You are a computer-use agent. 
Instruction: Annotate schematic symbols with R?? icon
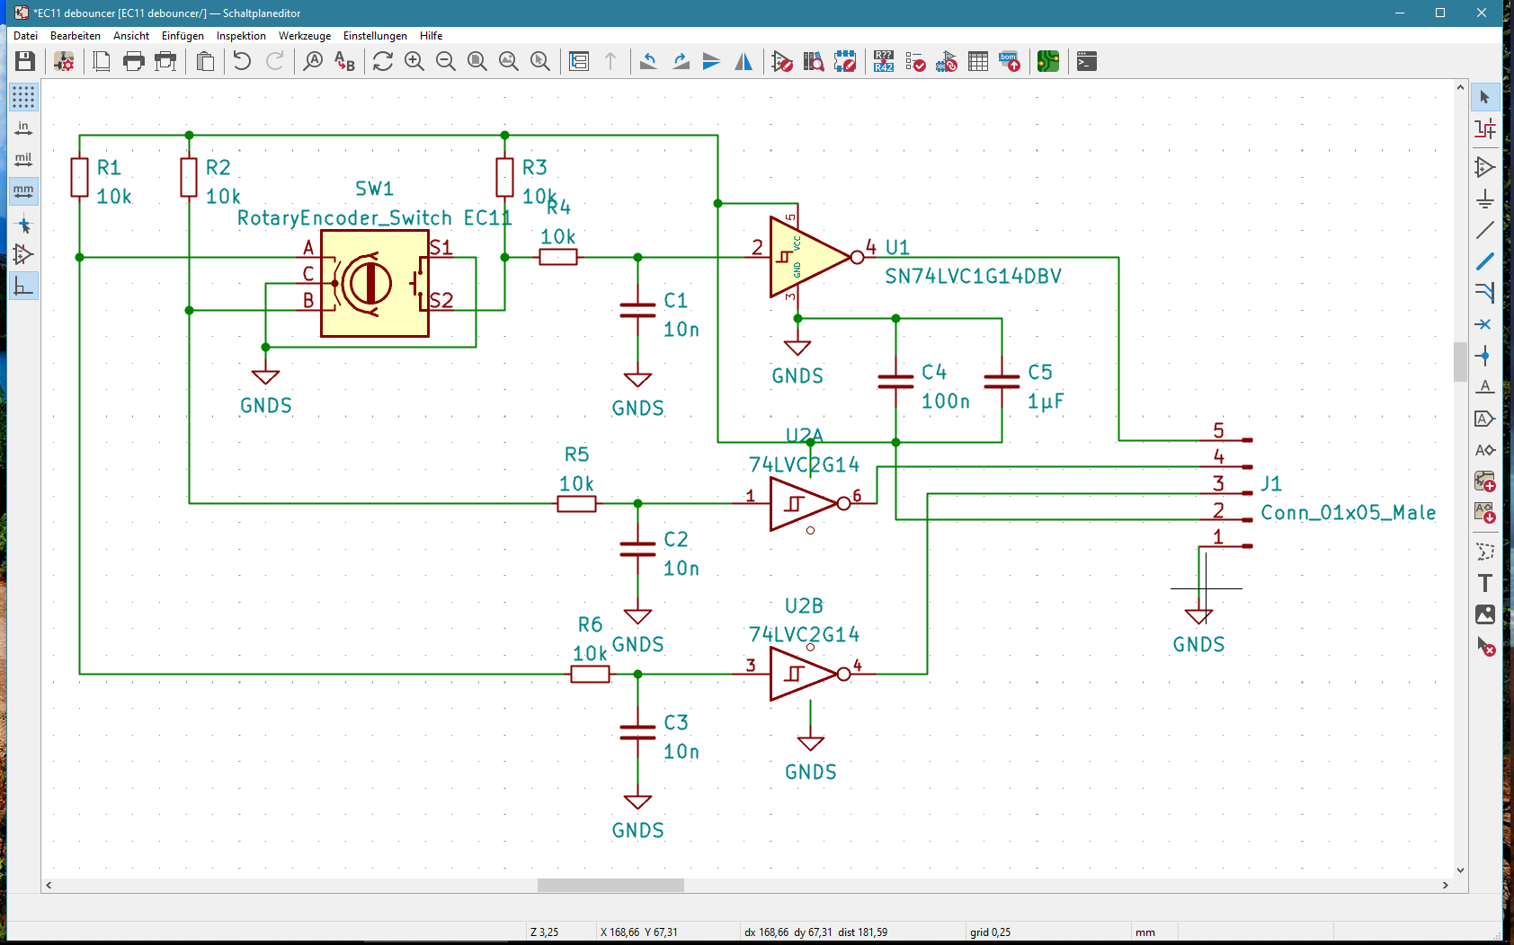point(883,61)
